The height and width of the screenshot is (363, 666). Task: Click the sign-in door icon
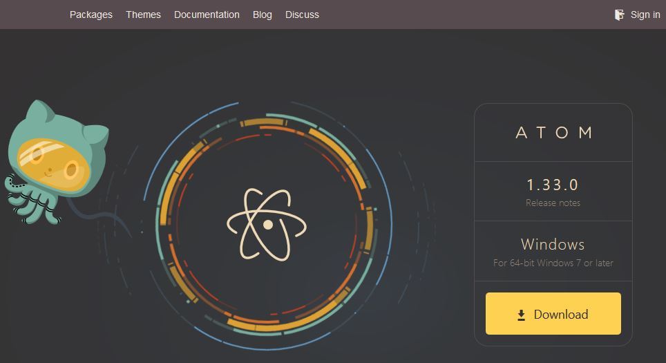tap(620, 15)
